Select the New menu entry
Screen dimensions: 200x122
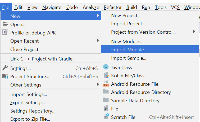coord(51,16)
